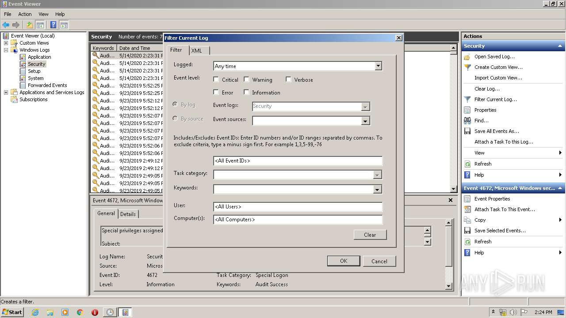This screenshot has width=566, height=318.
Task: Click the blue Help toolbar icon
Action: (x=54, y=25)
